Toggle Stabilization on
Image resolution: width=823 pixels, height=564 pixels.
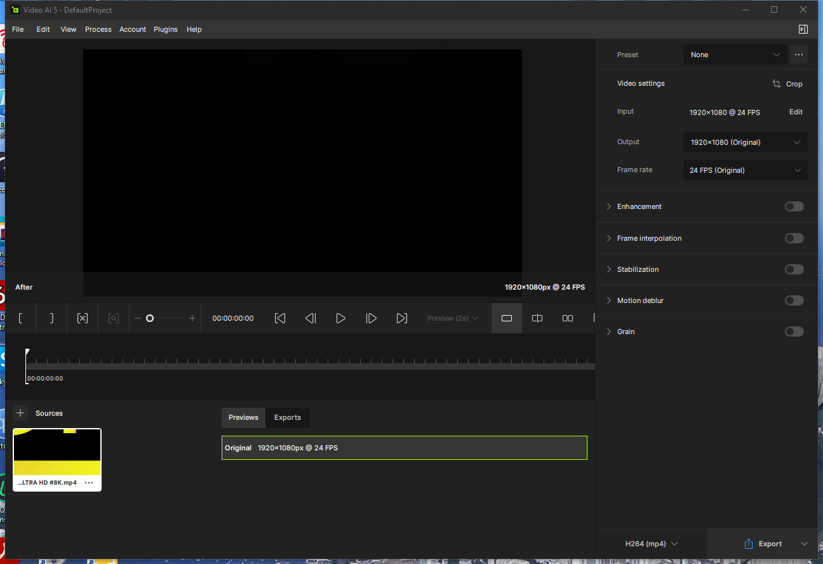click(794, 269)
